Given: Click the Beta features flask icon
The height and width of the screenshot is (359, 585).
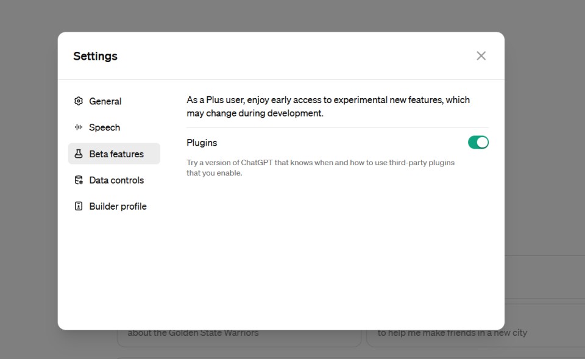Looking at the screenshot, I should tap(78, 154).
